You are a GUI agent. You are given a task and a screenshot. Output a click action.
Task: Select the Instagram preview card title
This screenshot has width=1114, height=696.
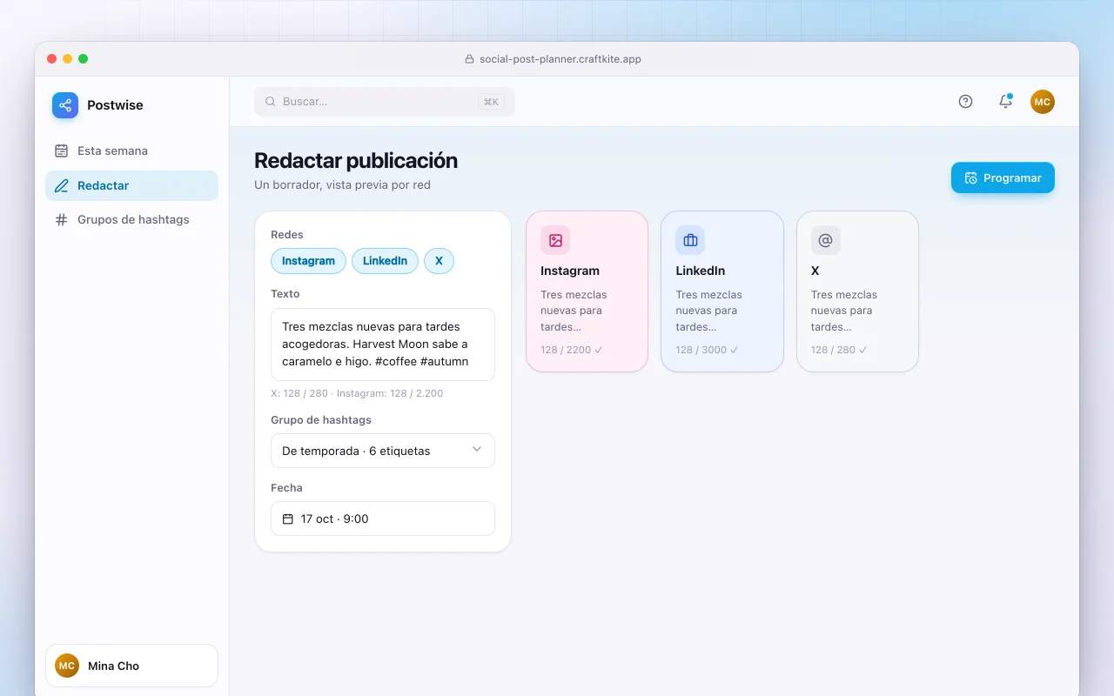570,271
